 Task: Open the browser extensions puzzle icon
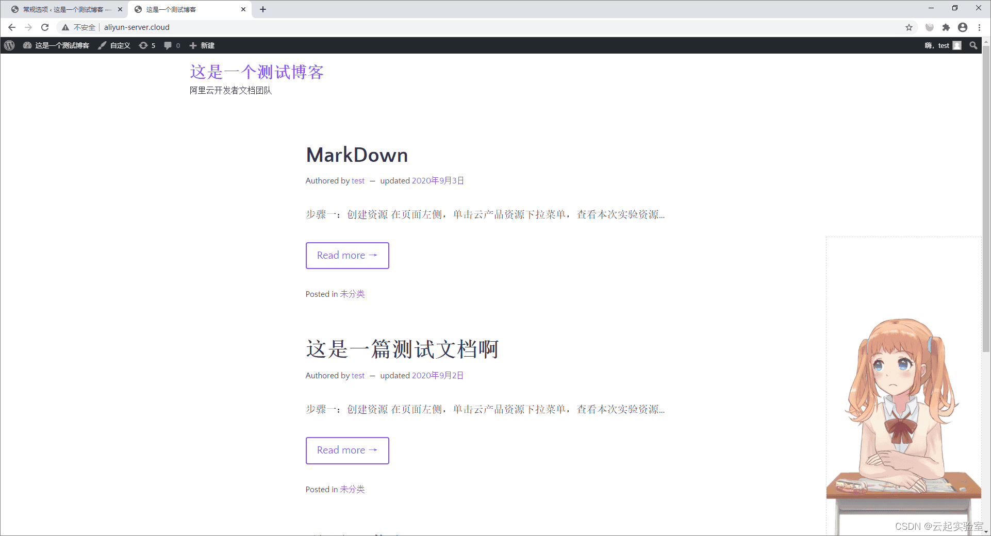click(946, 27)
